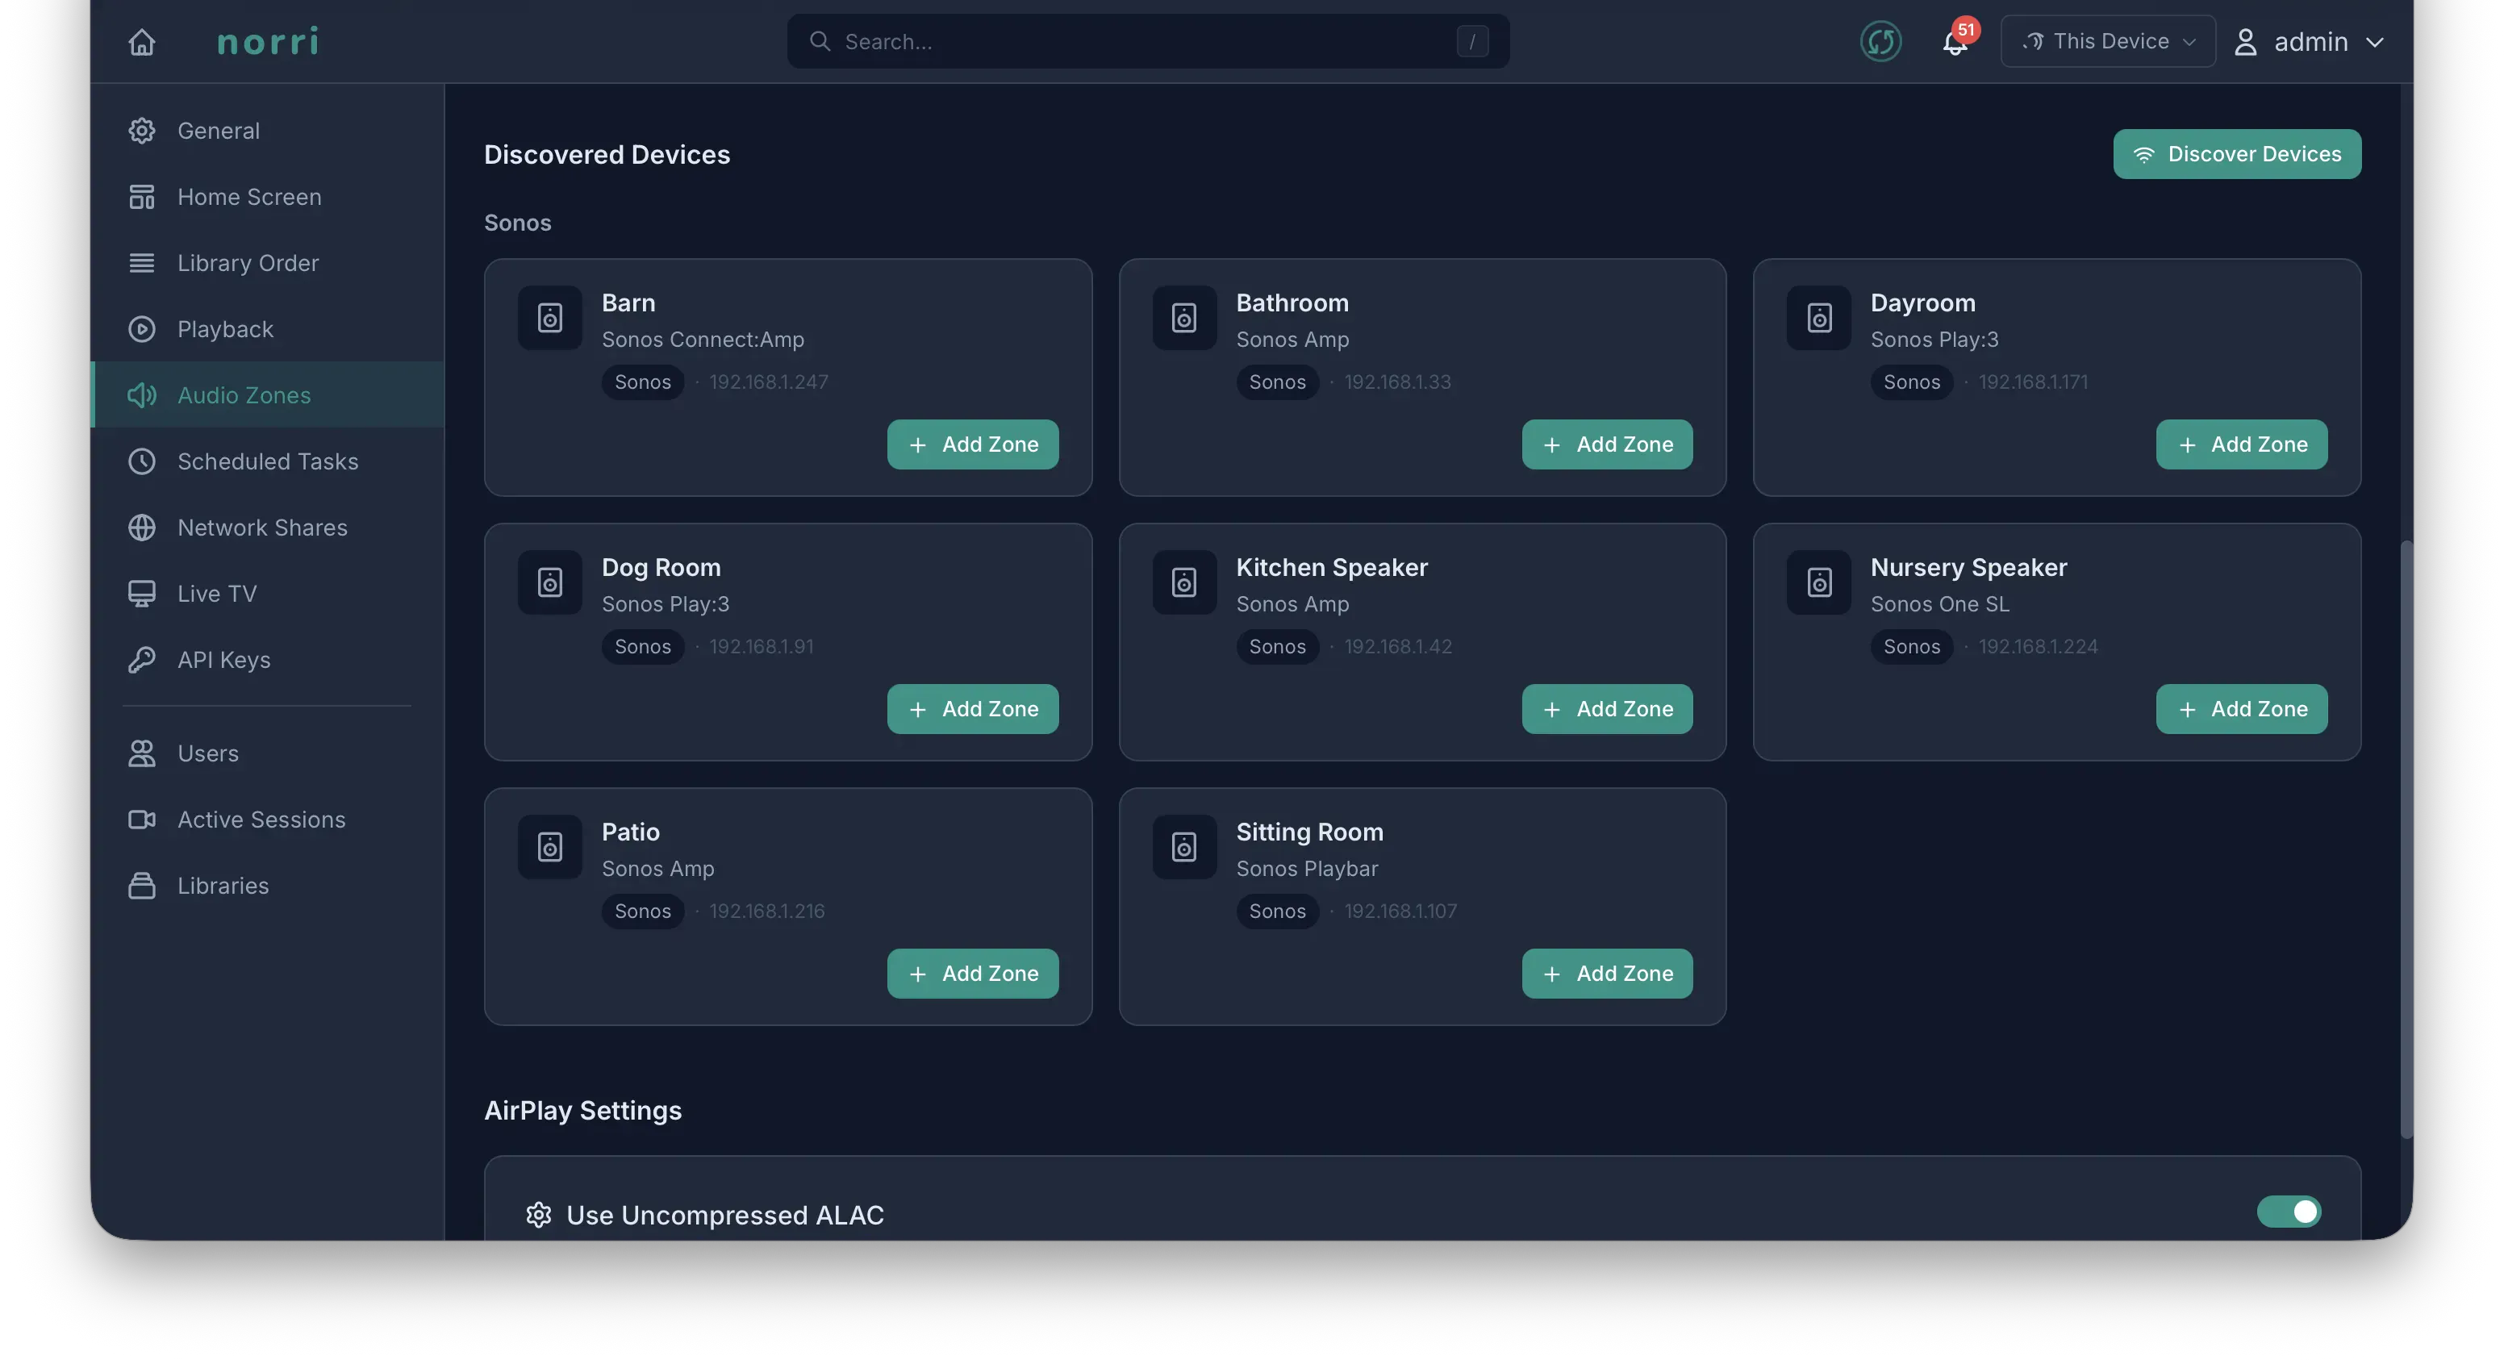Expand the This Device dropdown
This screenshot has width=2504, height=1360.
pos(2107,42)
